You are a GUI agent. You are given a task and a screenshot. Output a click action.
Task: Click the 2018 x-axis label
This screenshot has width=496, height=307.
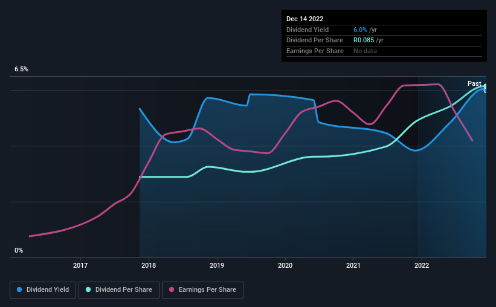pyautogui.click(x=149, y=265)
